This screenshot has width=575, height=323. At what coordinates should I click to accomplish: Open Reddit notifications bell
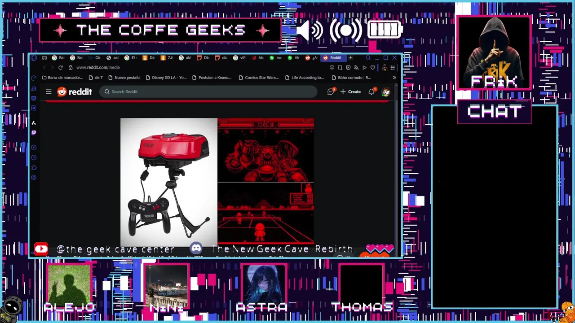tap(372, 92)
